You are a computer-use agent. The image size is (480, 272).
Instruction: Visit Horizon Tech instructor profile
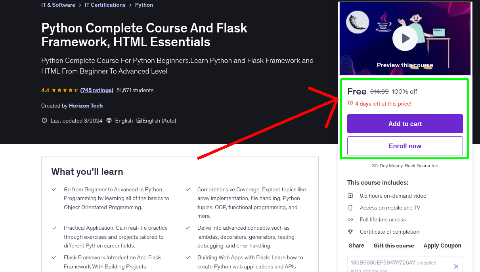click(86, 106)
